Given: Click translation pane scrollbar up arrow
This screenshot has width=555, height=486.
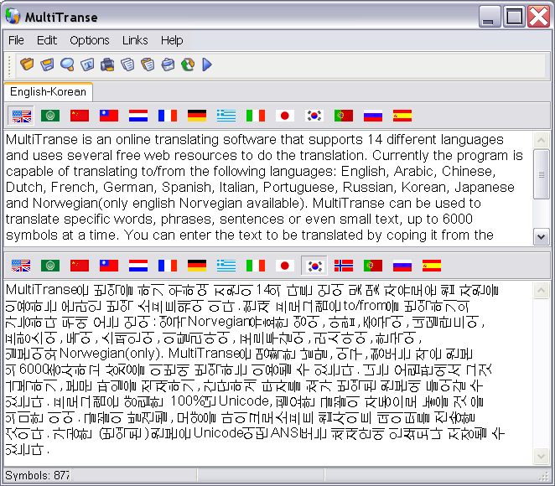Looking at the screenshot, I should point(541,291).
